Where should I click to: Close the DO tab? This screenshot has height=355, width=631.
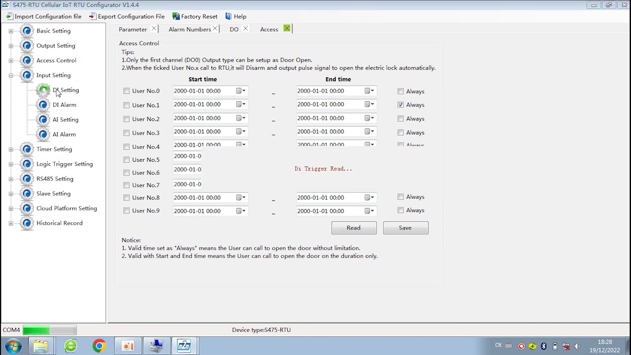[245, 29]
